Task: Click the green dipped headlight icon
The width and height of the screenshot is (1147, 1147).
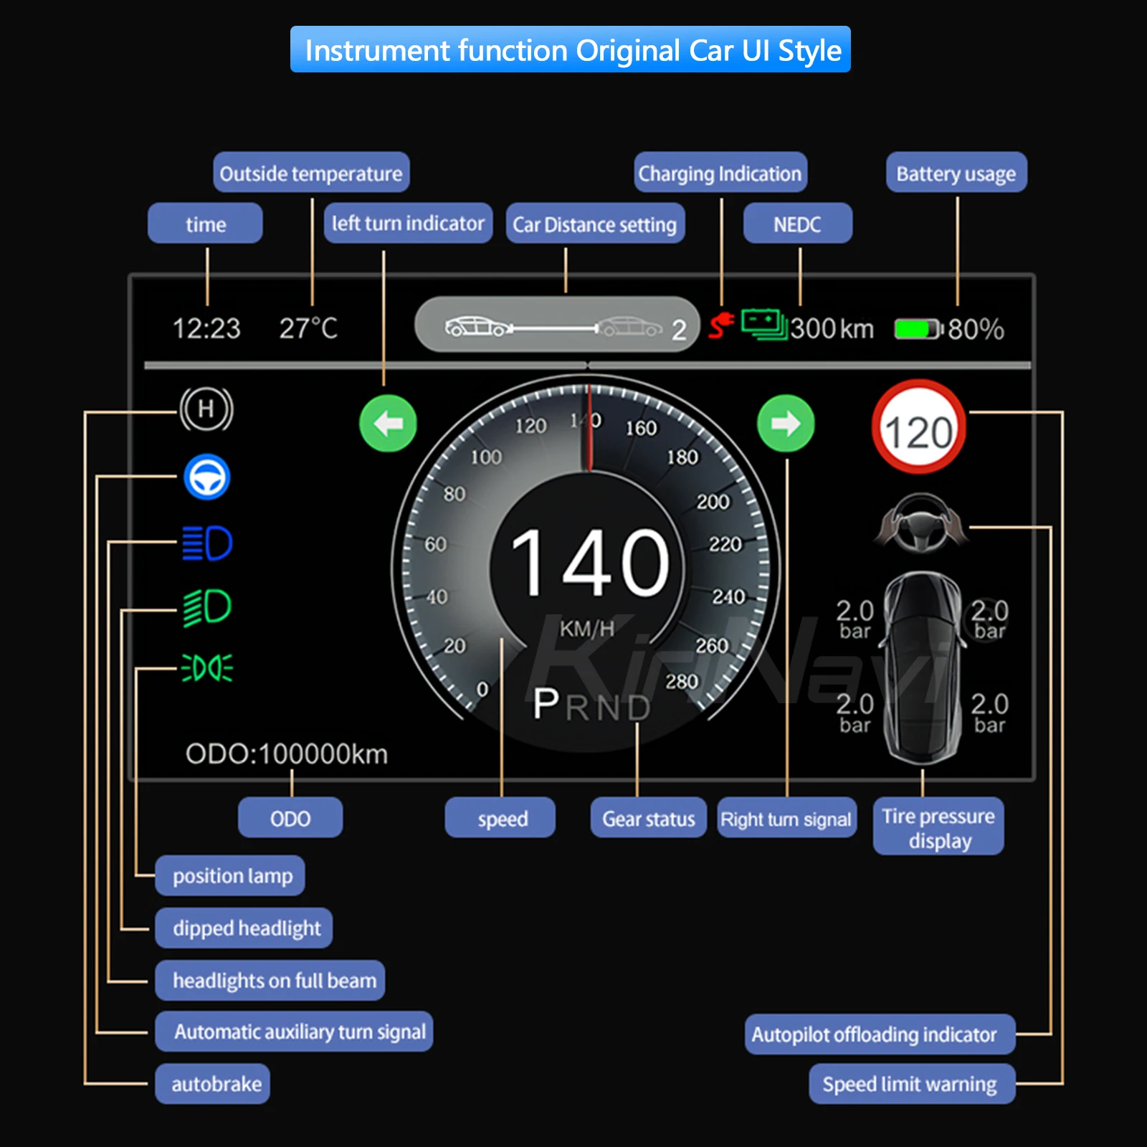Action: coord(207,607)
